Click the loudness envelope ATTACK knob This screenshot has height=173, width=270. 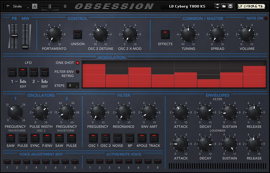click(181, 144)
